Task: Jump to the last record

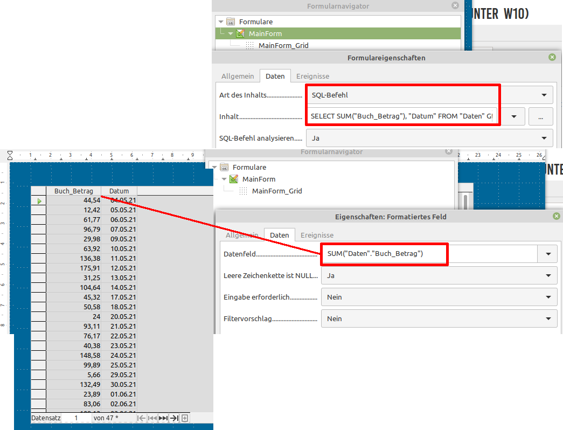Action: [174, 418]
